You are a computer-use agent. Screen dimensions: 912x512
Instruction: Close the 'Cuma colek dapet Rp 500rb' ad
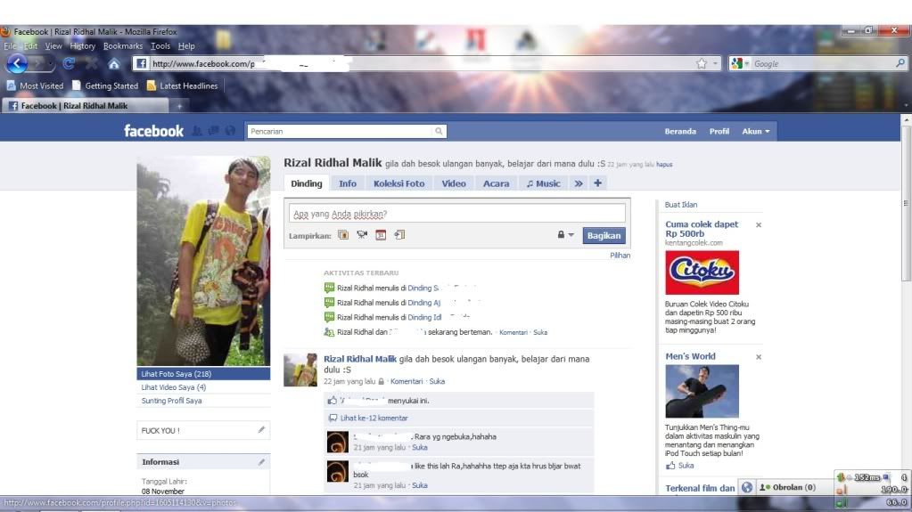759,225
